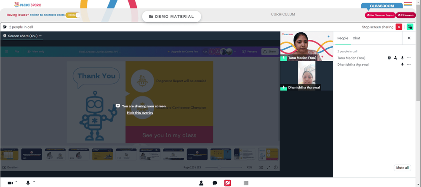Open the DEMO MATERIAL folder button
The width and height of the screenshot is (421, 187).
pyautogui.click(x=172, y=17)
